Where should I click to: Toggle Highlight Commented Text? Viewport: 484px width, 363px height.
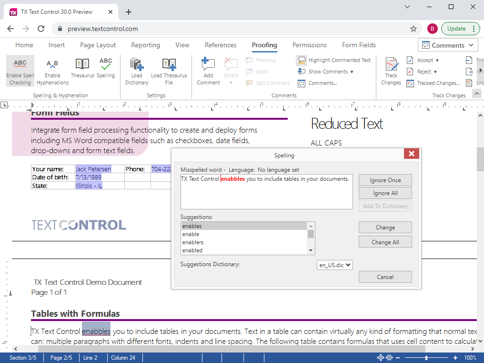[334, 60]
